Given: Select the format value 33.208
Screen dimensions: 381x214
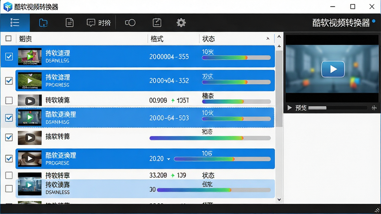Looking at the screenshot, I should (158, 175).
